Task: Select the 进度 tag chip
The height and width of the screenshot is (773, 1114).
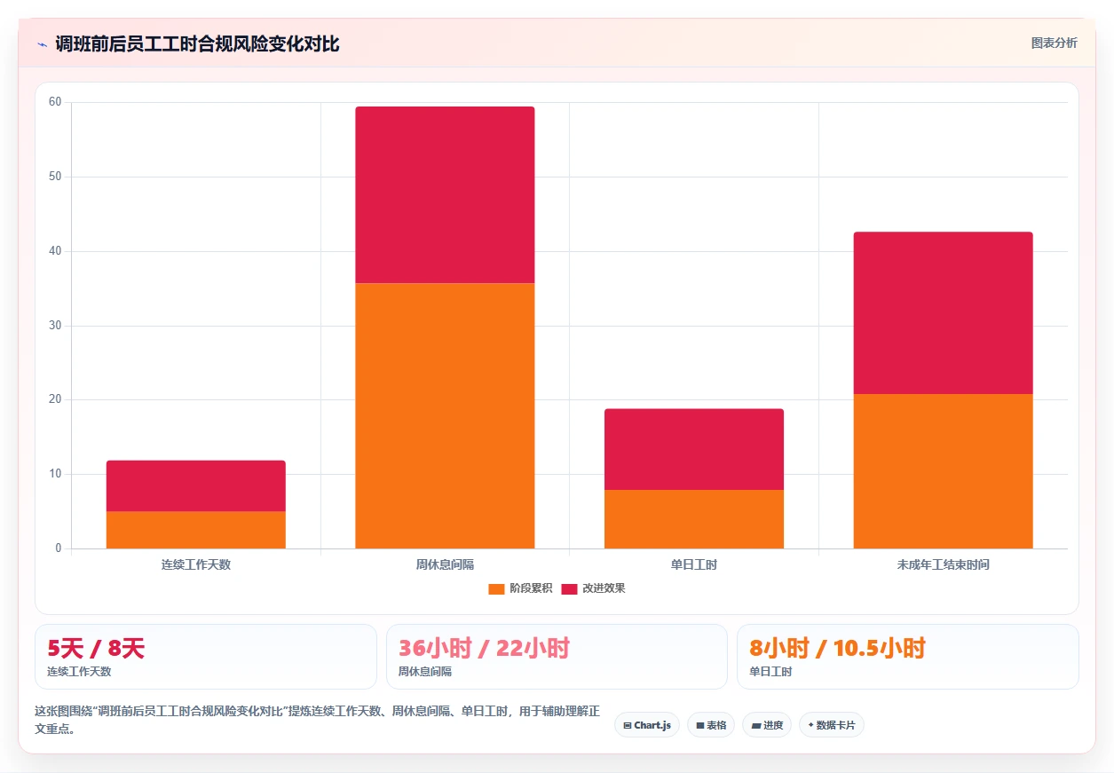Action: click(x=767, y=725)
